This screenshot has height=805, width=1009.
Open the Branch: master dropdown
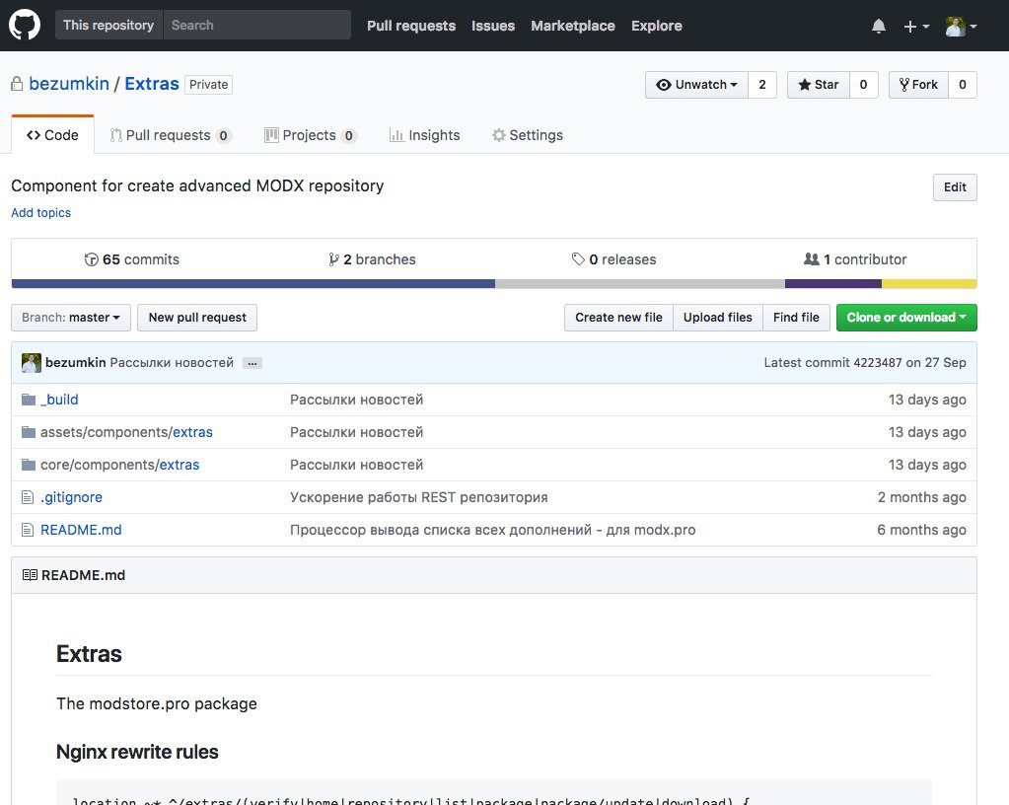70,318
